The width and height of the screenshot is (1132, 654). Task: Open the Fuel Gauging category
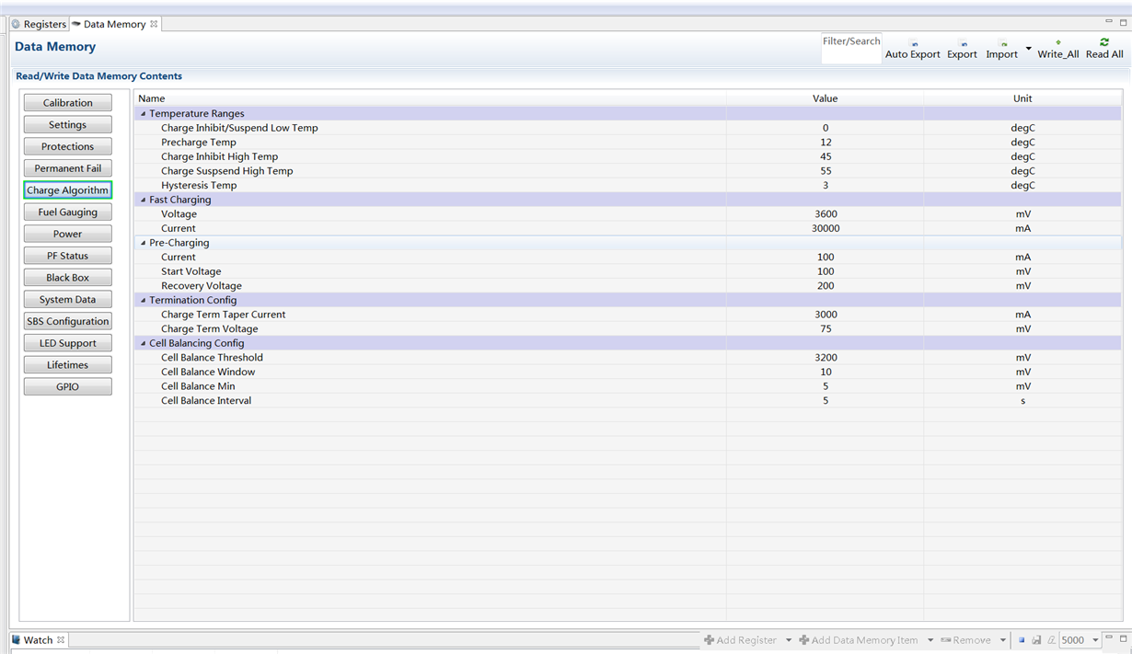coord(68,212)
